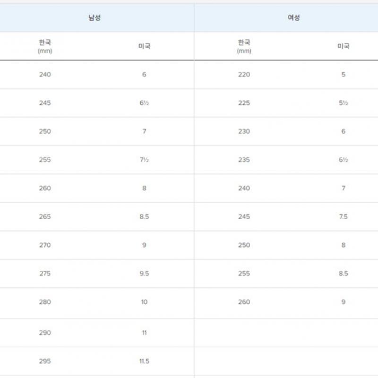Click the women's 230 mm size cell
The image size is (378, 378).
pos(244,131)
